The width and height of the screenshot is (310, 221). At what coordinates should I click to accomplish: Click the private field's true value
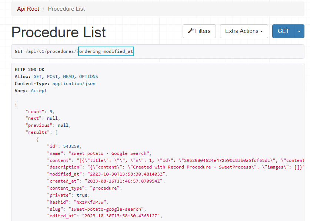83,195
